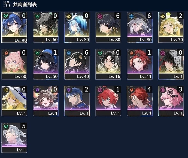Image resolution: width=188 pixels, height=158 pixels.
Task: Click Aero icon on silver-haired man card
Action: [6, 126]
